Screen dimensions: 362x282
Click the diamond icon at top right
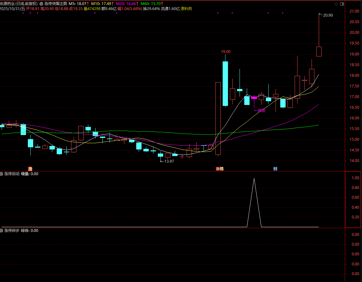point(336,4)
